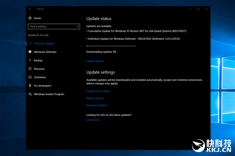Image resolution: width=235 pixels, height=156 pixels.
Task: Go to the Backup section
Action: pyautogui.click(x=38, y=60)
